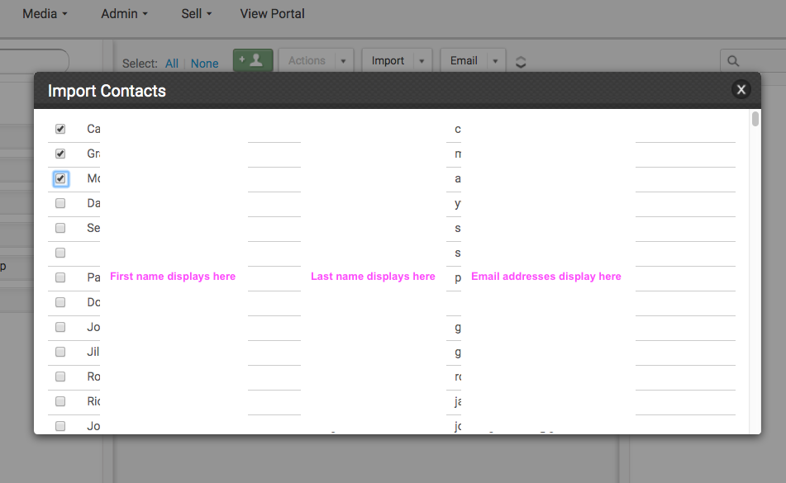Check the checkbox for the Da row
Image resolution: width=786 pixels, height=483 pixels.
[60, 203]
